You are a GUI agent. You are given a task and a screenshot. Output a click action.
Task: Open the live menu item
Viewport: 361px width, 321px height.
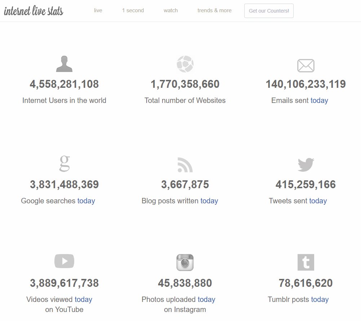click(x=98, y=10)
